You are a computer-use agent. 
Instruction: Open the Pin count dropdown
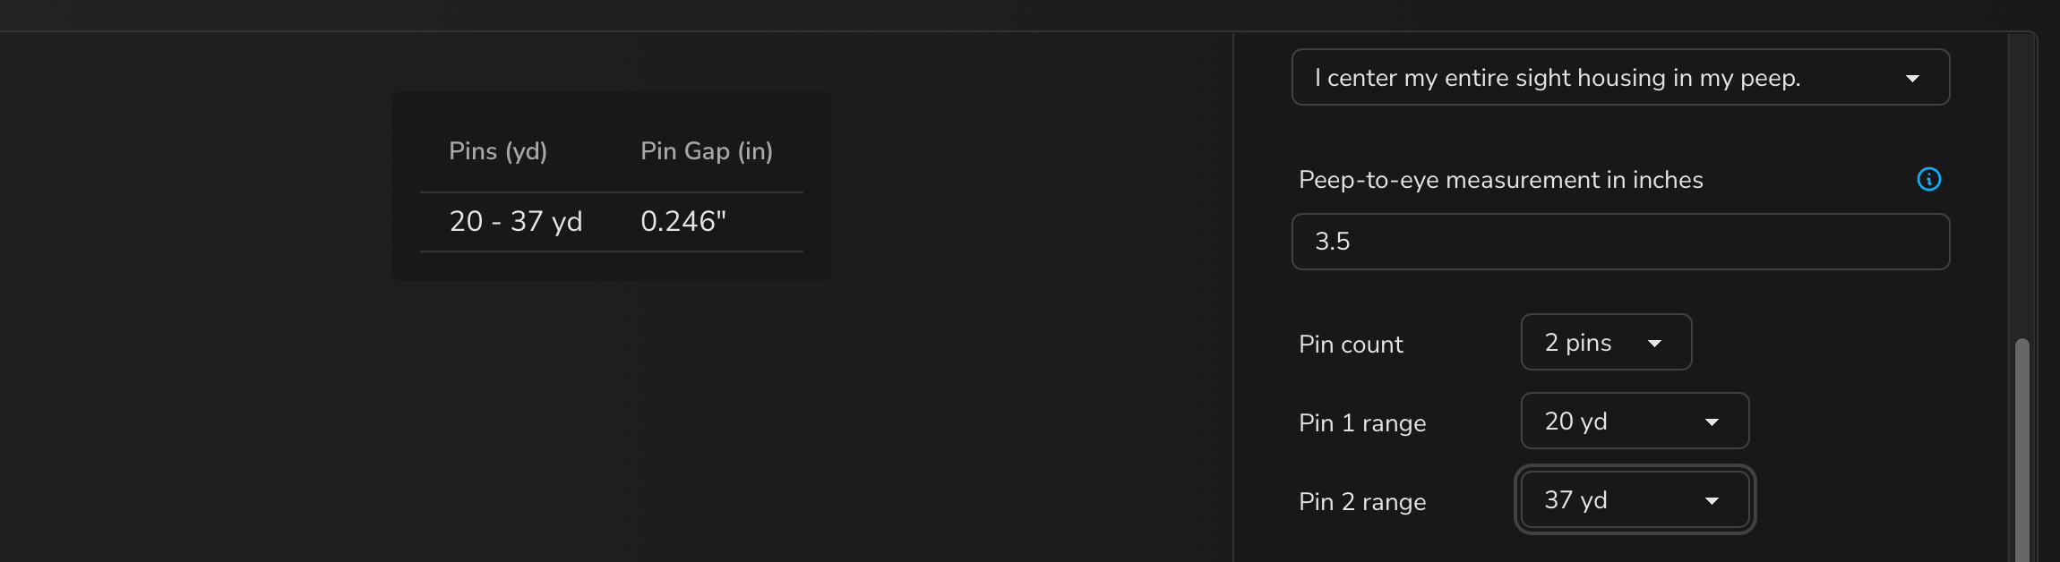point(1606,342)
